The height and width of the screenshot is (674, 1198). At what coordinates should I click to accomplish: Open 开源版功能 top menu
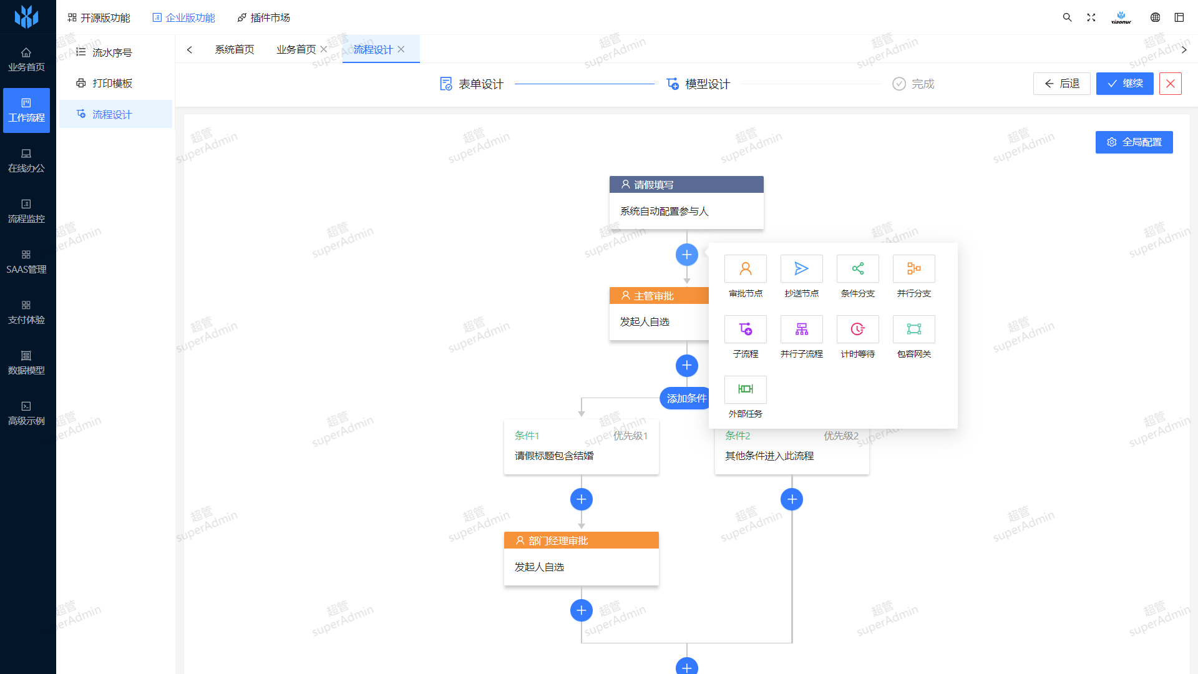point(99,17)
